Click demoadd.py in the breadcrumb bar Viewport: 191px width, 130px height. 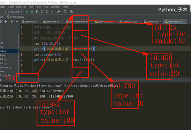pos(15,17)
